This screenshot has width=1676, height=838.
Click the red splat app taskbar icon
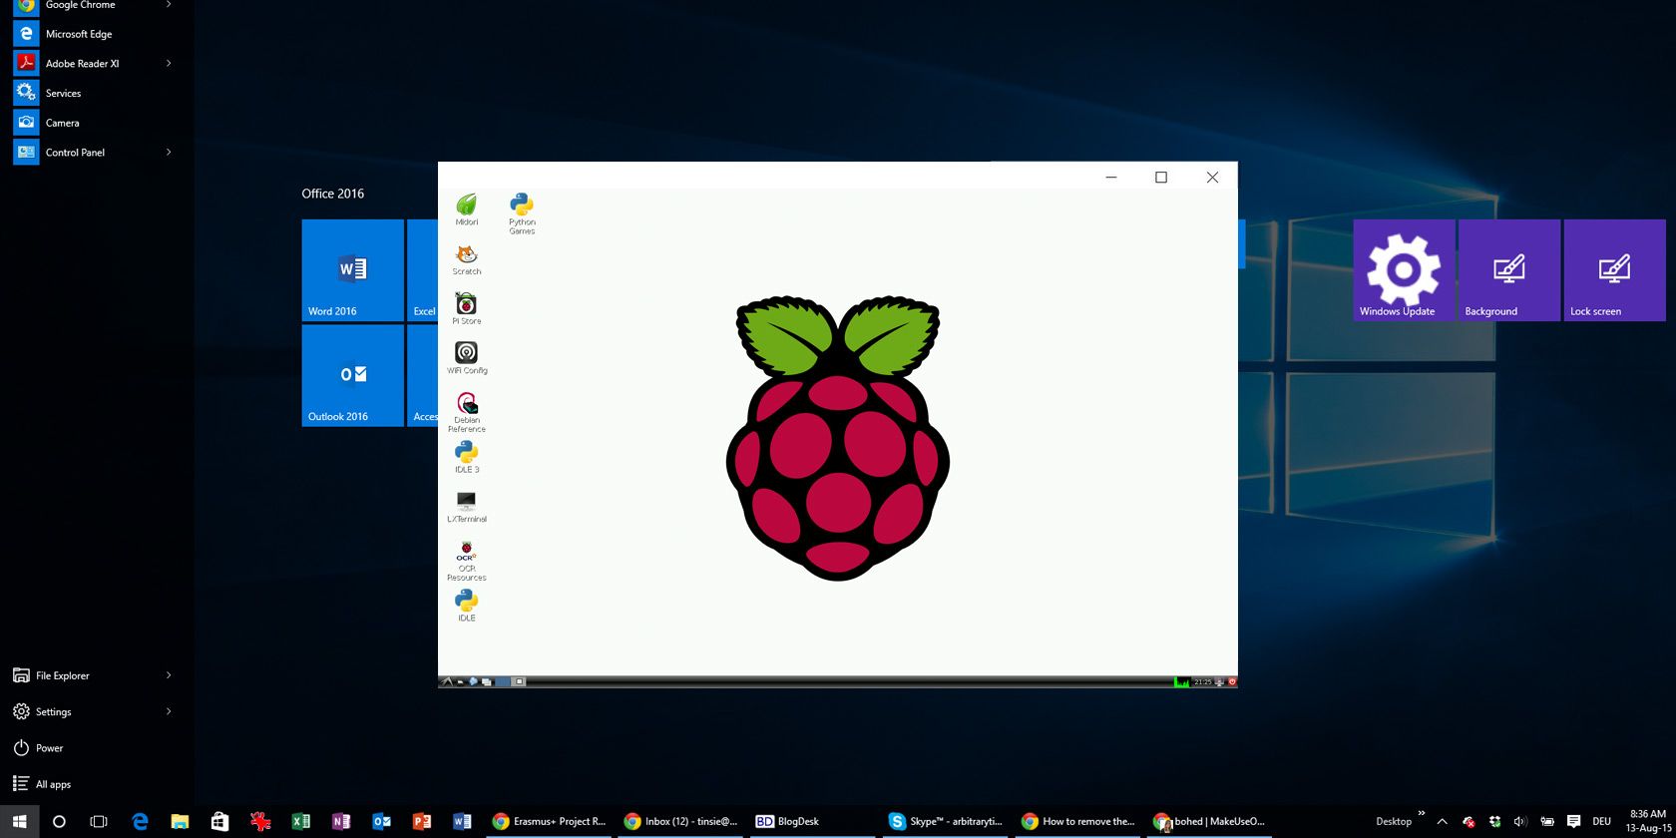click(x=260, y=822)
